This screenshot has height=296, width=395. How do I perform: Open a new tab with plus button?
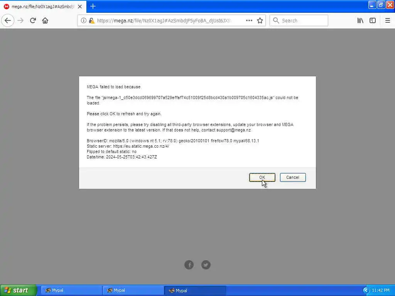(93, 6)
